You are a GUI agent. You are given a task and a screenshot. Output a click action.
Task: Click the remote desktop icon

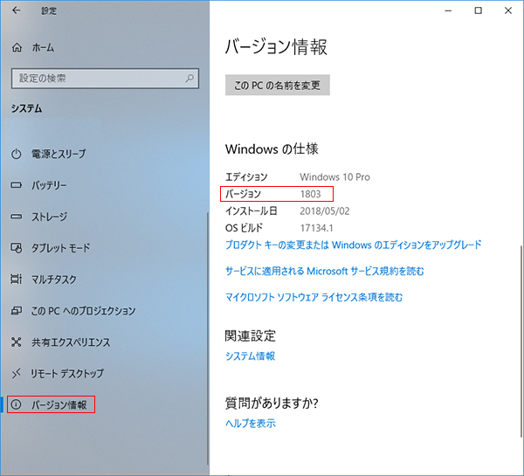point(17,374)
